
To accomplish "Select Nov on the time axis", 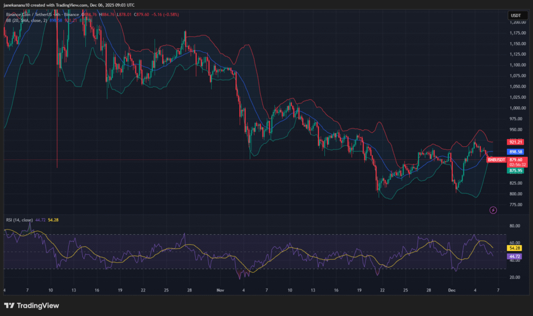I will [220, 290].
